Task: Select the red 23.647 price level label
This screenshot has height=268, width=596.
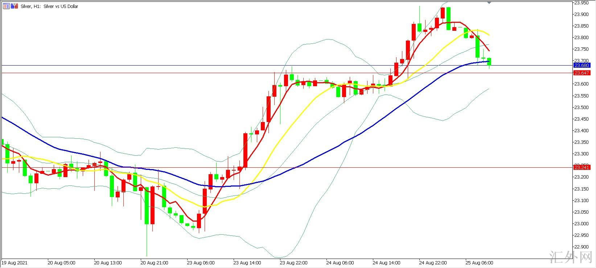Action: (x=581, y=73)
